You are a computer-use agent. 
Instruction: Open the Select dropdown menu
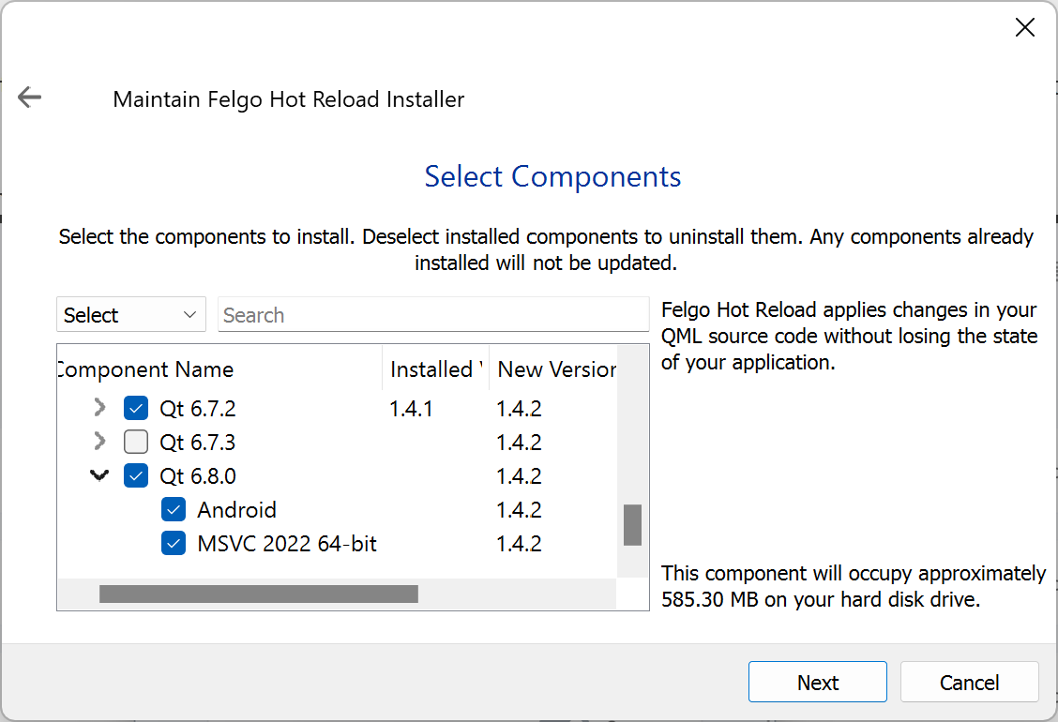[130, 314]
